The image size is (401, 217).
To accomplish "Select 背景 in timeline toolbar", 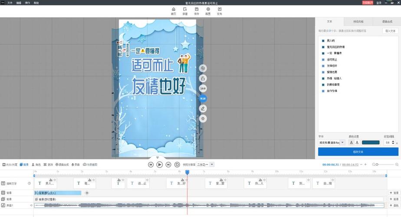I will click(x=24, y=164).
